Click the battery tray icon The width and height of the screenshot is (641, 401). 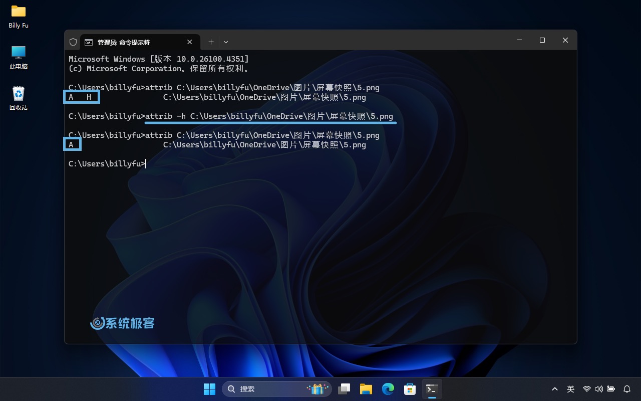pyautogui.click(x=611, y=389)
